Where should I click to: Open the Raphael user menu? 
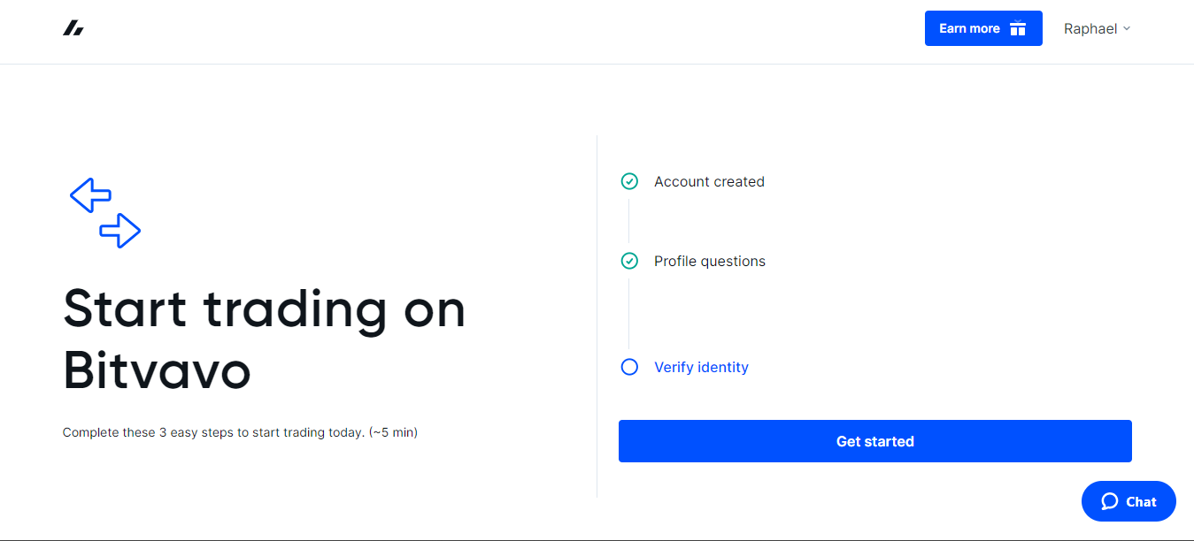click(x=1098, y=28)
